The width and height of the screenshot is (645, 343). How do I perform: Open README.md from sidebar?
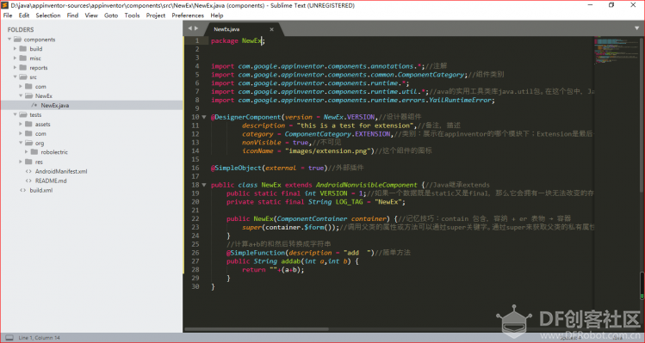[51, 181]
